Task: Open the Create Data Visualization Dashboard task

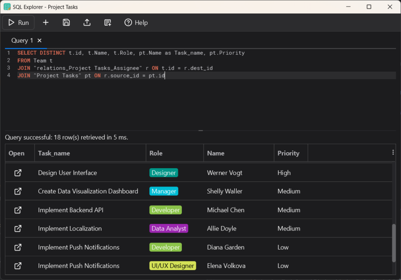Action: point(18,191)
